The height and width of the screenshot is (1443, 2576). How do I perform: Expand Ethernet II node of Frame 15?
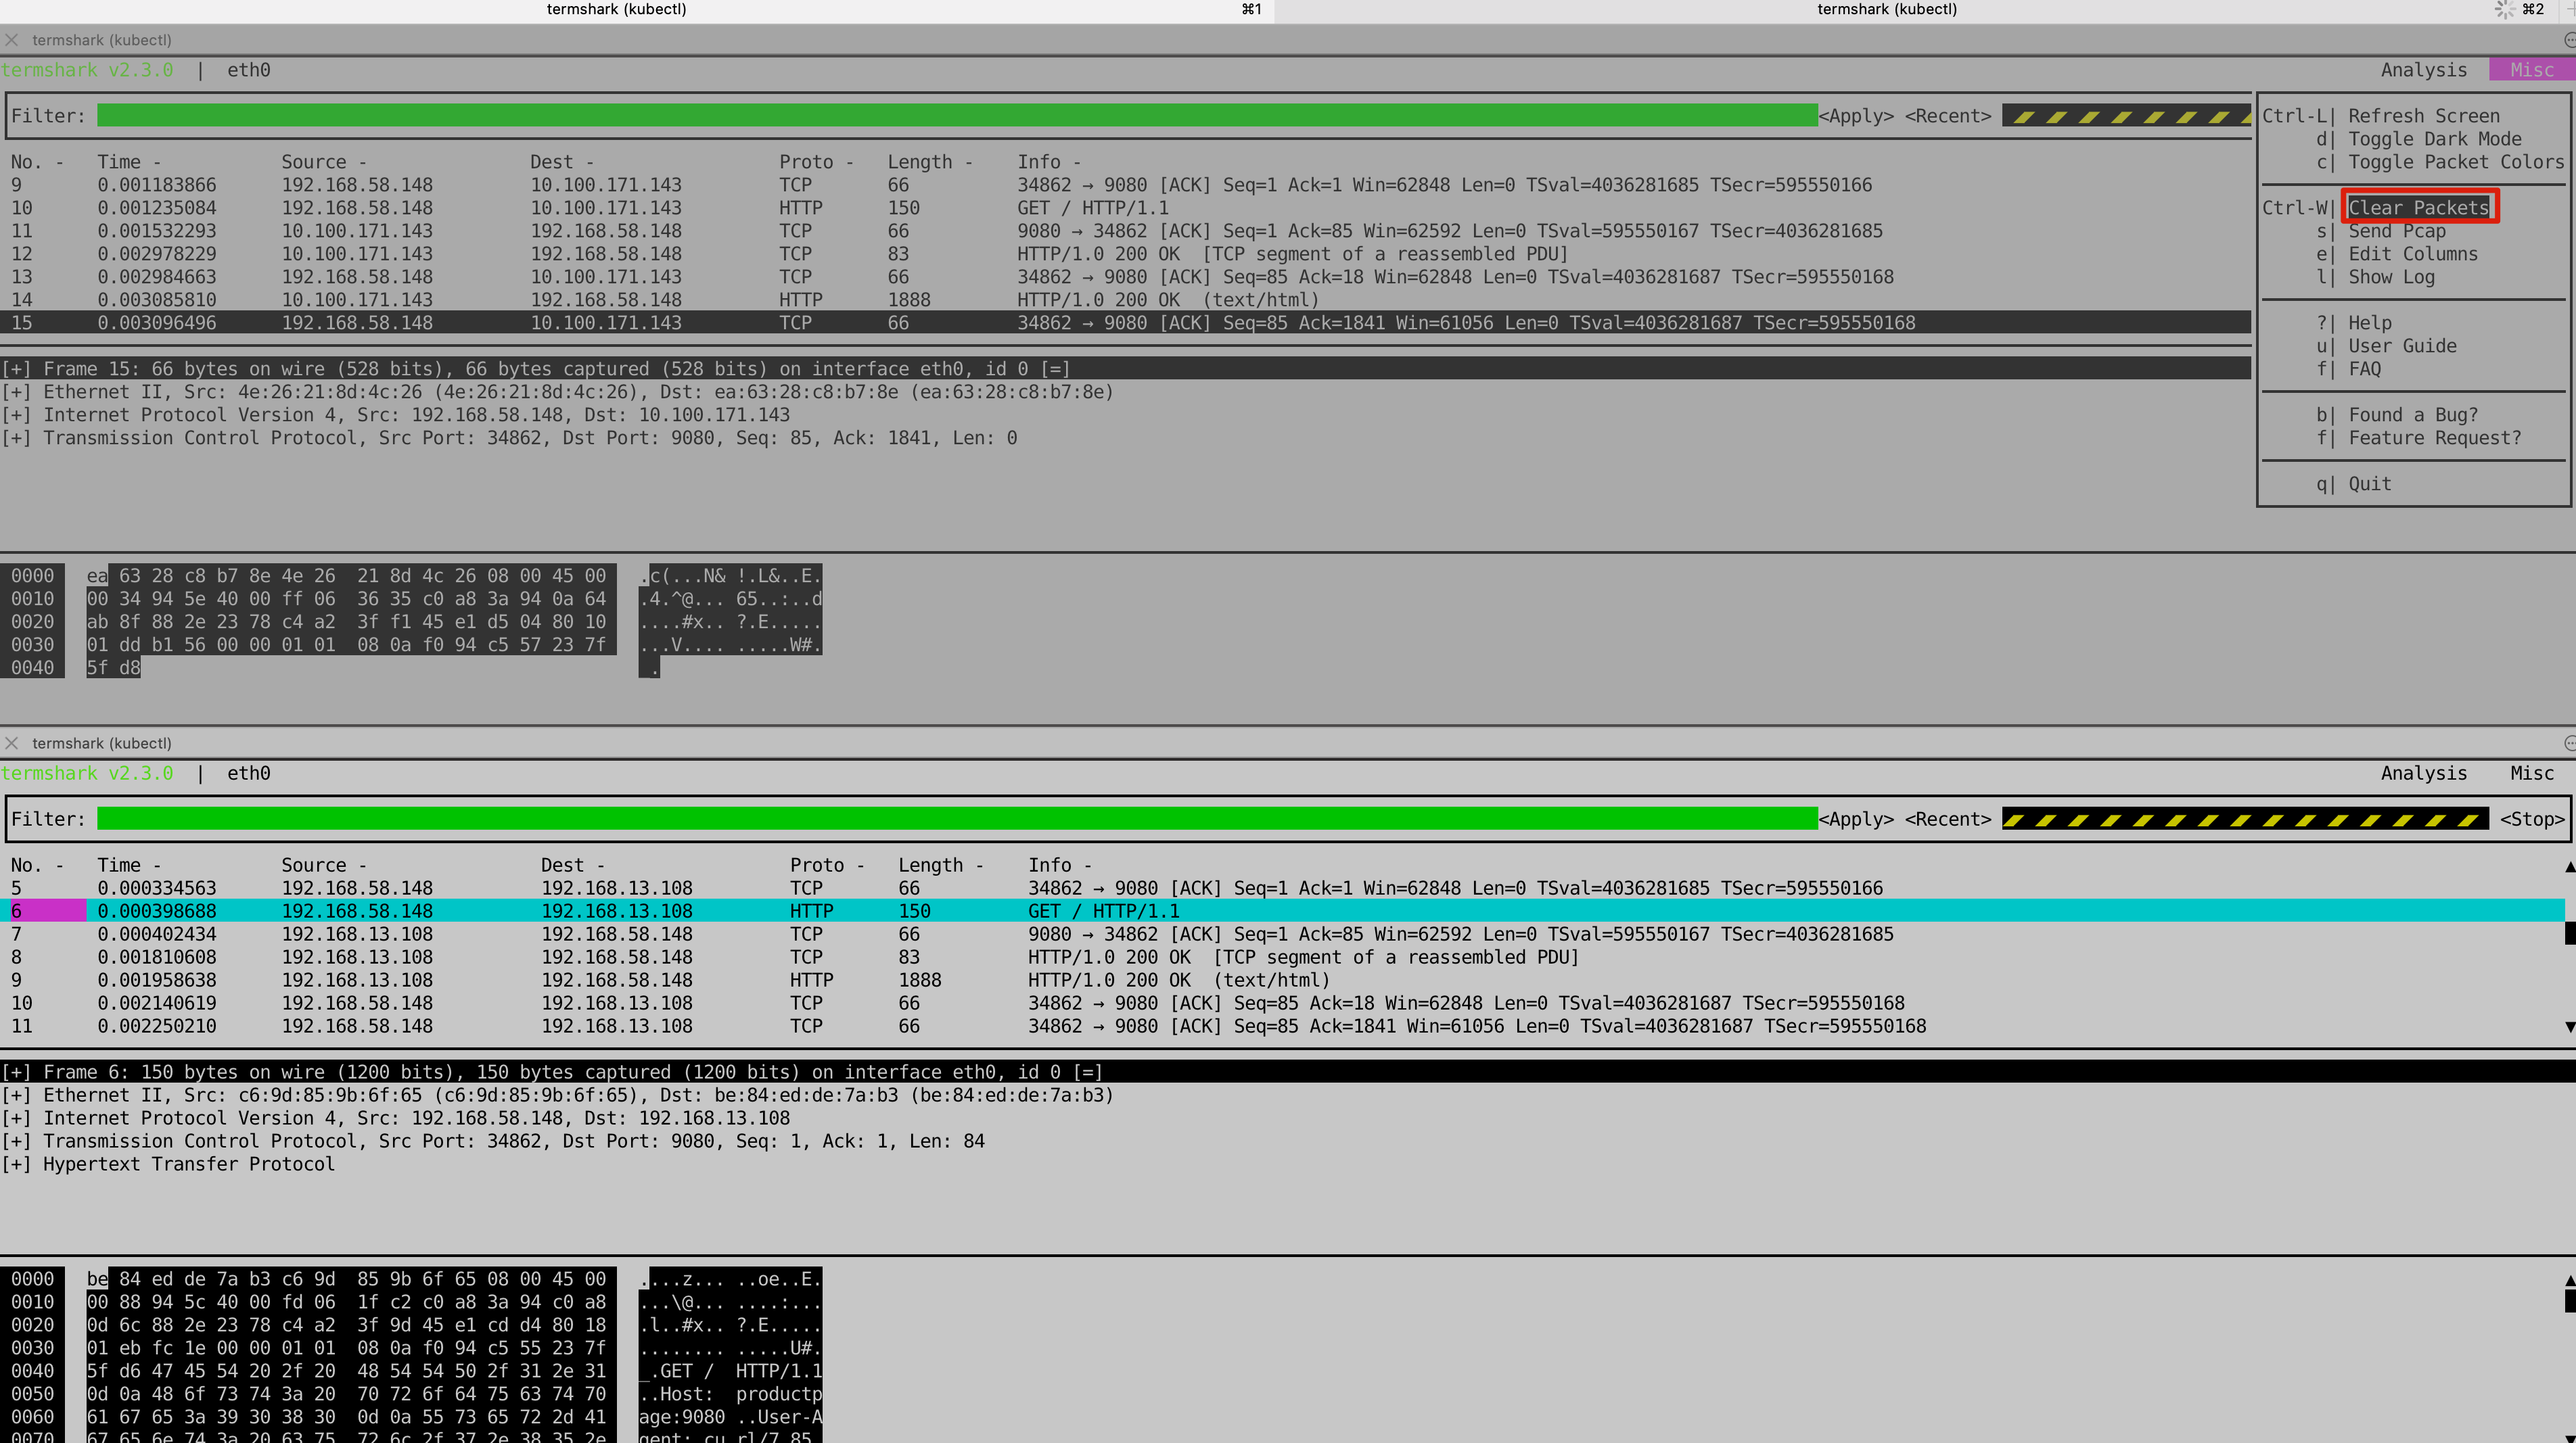tap(17, 392)
